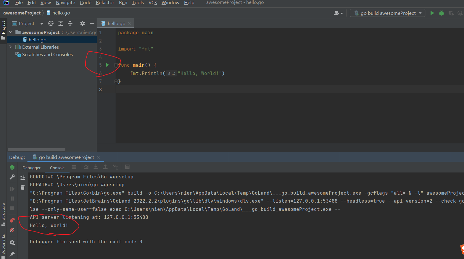The height and width of the screenshot is (259, 464).
Task: Run go build awesomeProject with green play button
Action: (432, 13)
